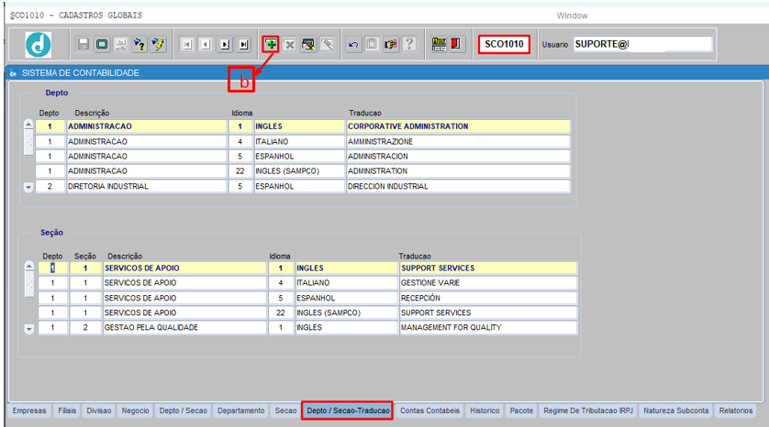Click the screen/monitor icon next to Save
This screenshot has width=769, height=427.
tap(102, 45)
